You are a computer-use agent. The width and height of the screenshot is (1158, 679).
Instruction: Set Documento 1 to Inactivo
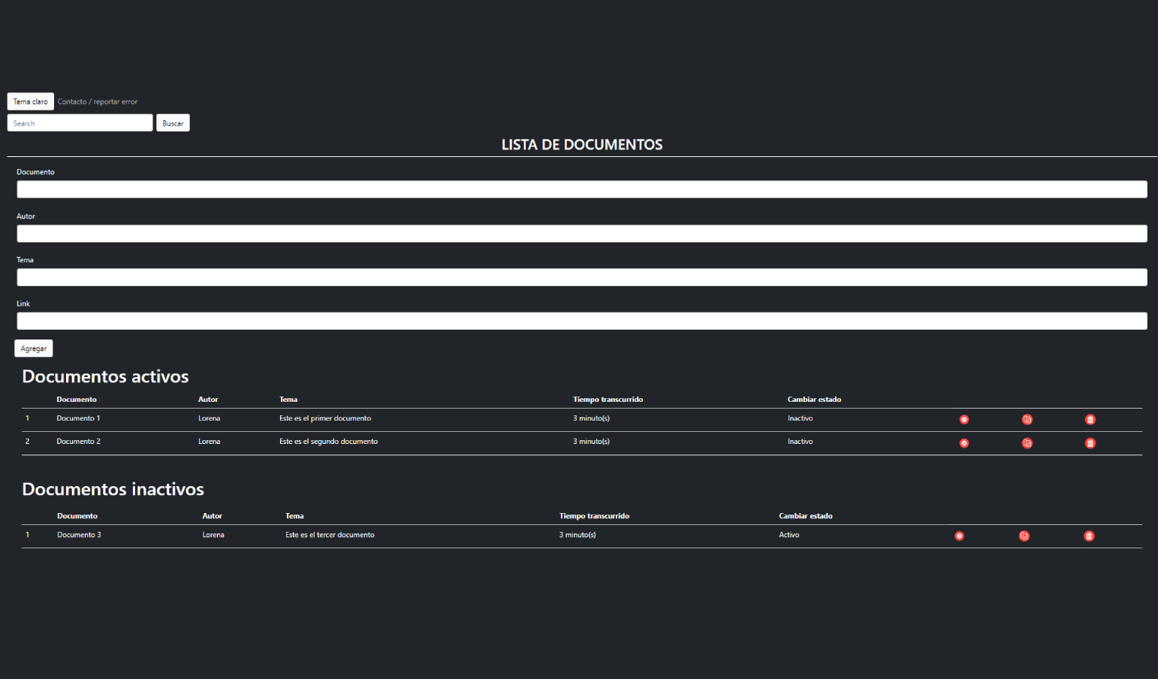[800, 418]
